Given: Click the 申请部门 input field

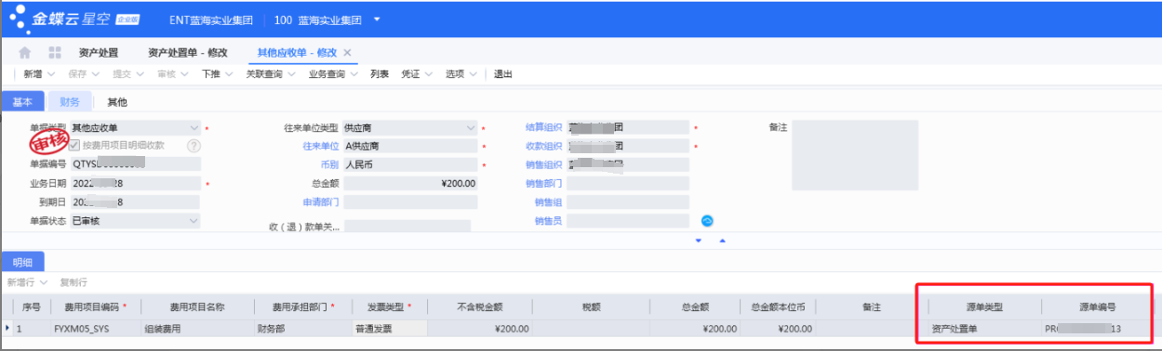Looking at the screenshot, I should (409, 201).
